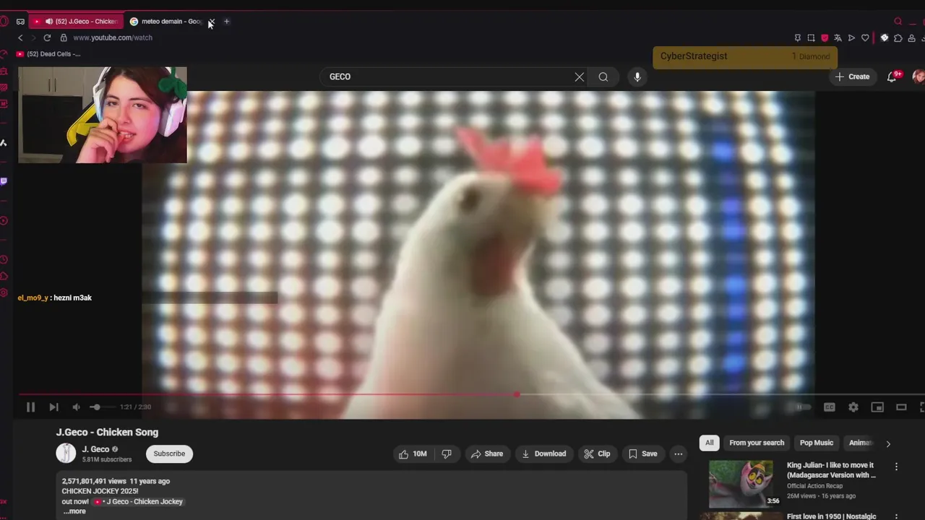This screenshot has width=925, height=520.
Task: Open Twitch in the browser sidebar
Action: point(4,181)
